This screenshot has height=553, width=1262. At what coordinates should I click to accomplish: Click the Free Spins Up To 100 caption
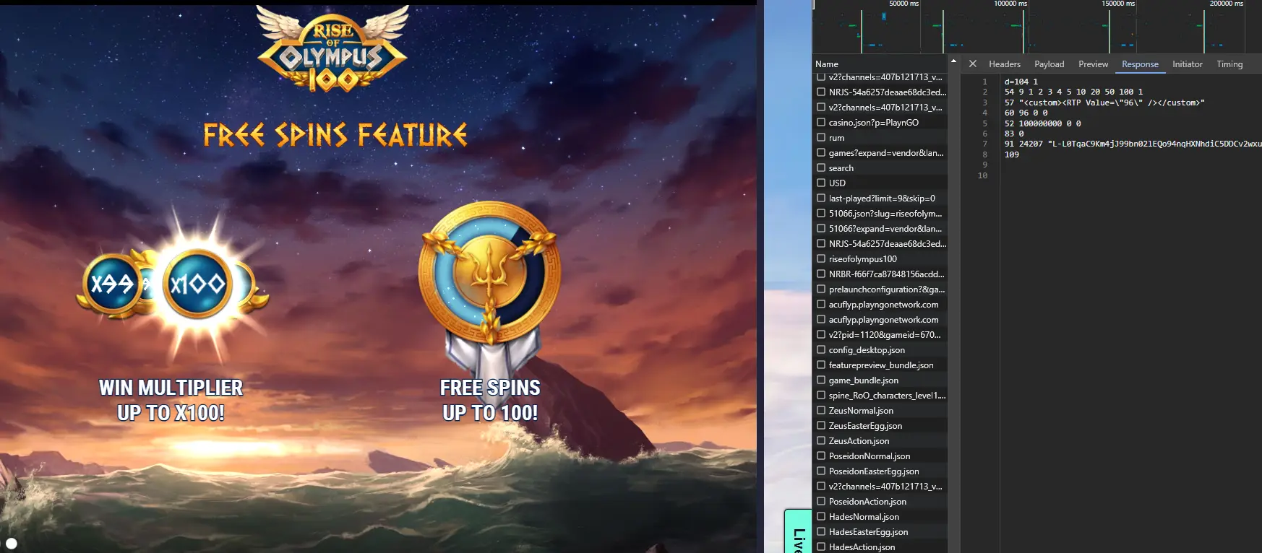coord(490,400)
